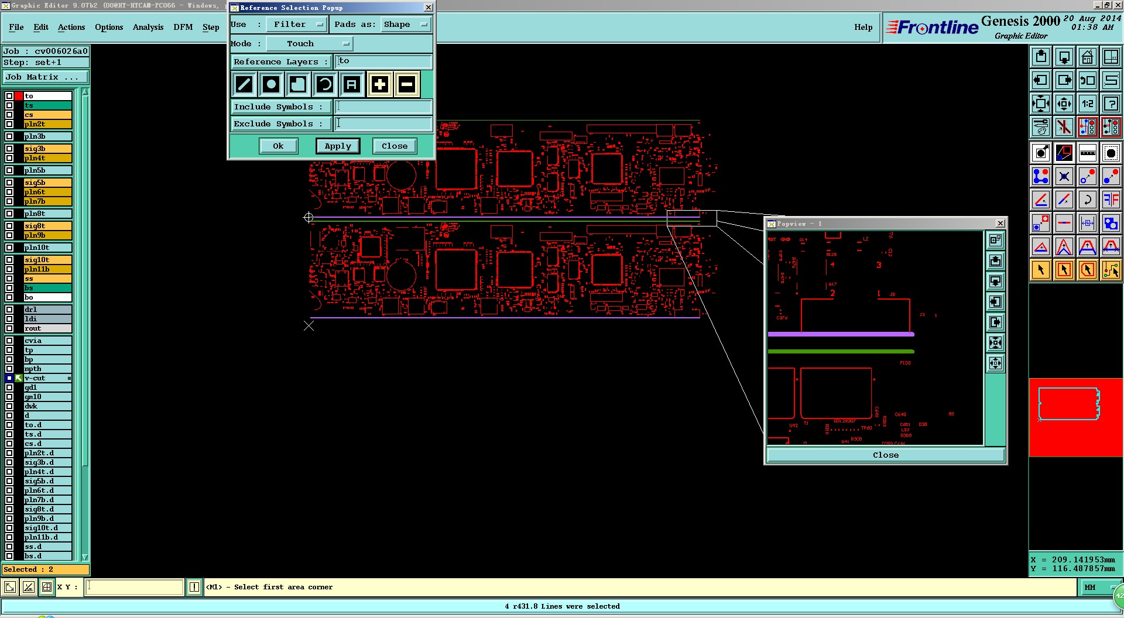Screen dimensions: 1124x618
Task: Select the 'pln11b.d' layer name
Action: (48, 537)
